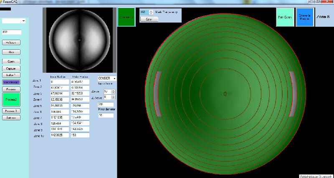
Task: Click the grayscale Foucault test thumbnail
Action: point(79,40)
